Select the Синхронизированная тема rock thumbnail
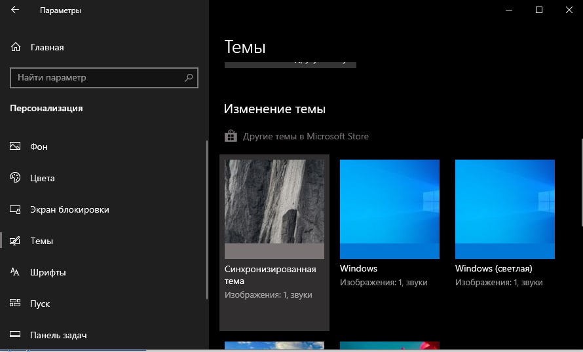The image size is (583, 352). coord(274,209)
